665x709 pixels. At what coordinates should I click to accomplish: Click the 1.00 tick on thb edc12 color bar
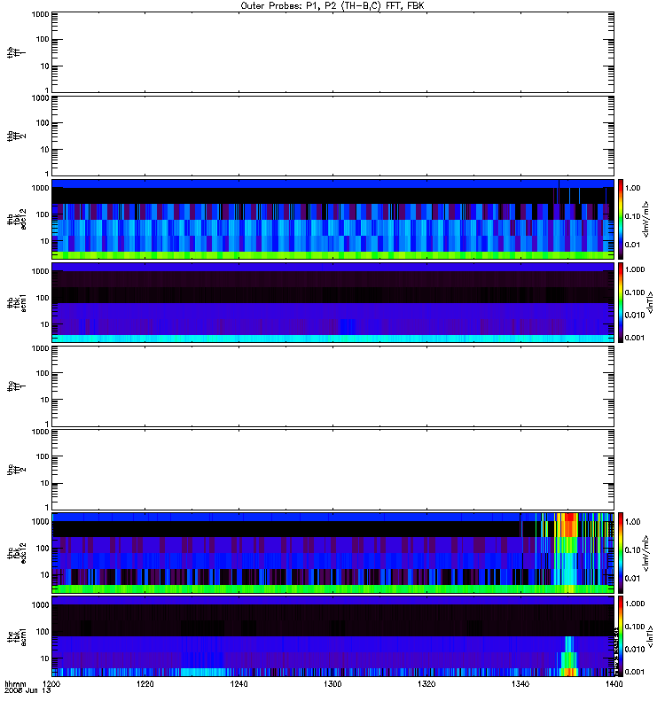[x=632, y=188]
